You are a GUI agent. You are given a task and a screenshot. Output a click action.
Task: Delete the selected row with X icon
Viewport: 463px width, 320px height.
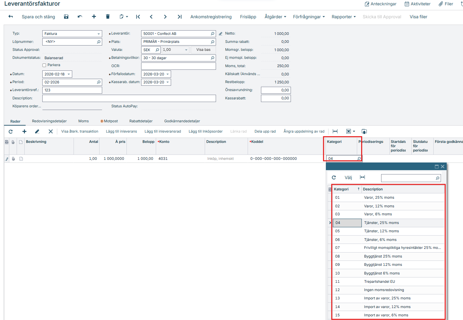pos(51,131)
